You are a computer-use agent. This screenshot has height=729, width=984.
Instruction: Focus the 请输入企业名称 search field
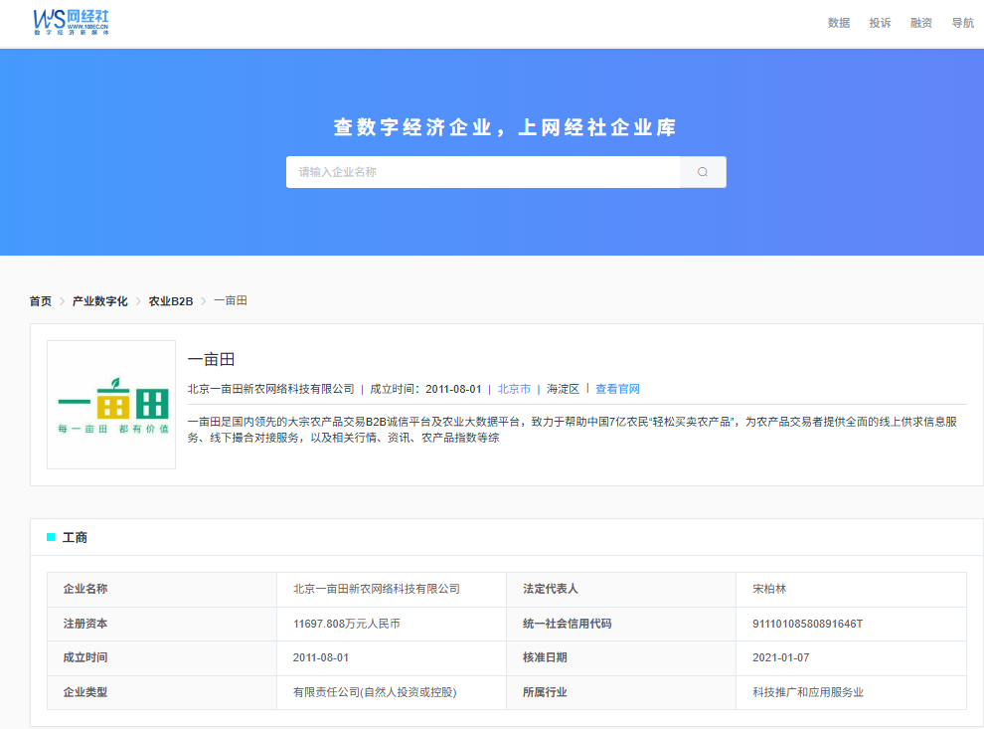click(x=483, y=172)
